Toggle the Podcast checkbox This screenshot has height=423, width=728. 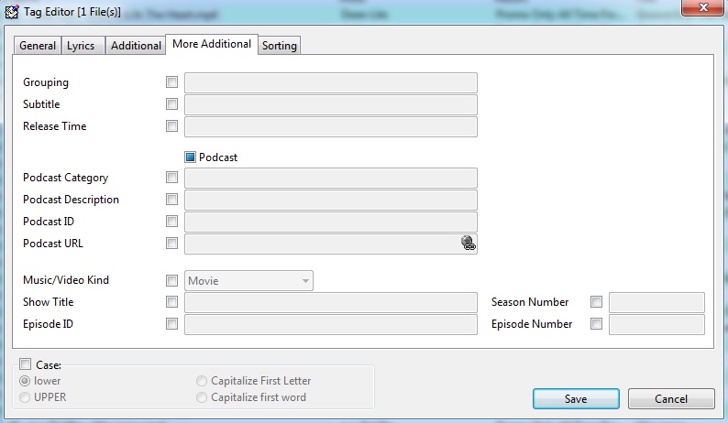click(x=190, y=157)
